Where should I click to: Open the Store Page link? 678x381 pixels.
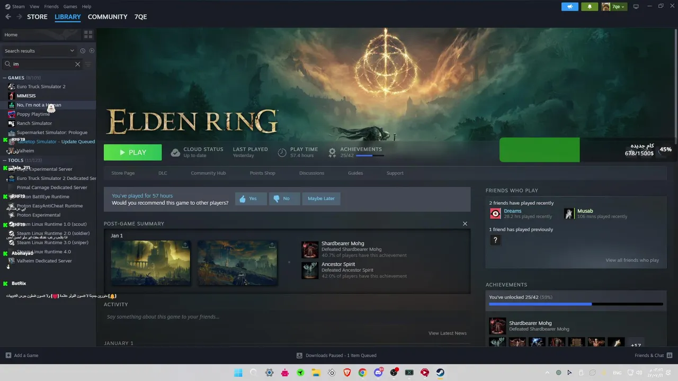pos(123,173)
